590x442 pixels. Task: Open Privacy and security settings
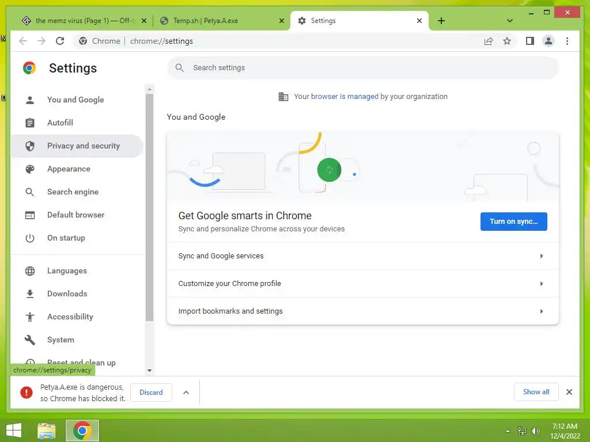point(77,146)
